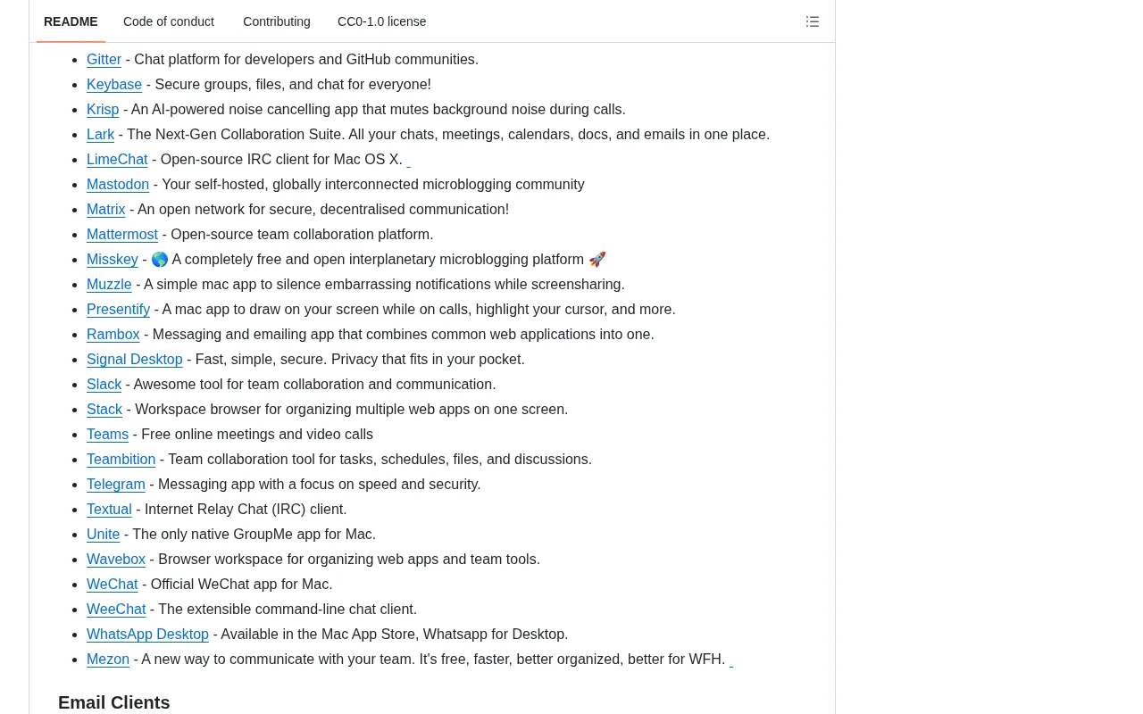Open the Mattermost link

click(122, 235)
